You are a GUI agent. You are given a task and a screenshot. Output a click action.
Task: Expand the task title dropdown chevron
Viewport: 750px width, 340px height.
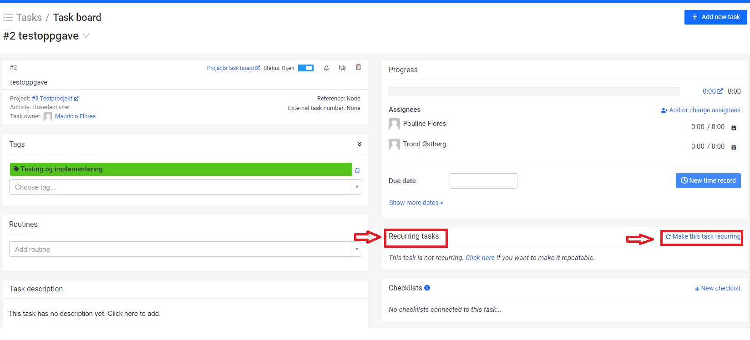(x=86, y=35)
